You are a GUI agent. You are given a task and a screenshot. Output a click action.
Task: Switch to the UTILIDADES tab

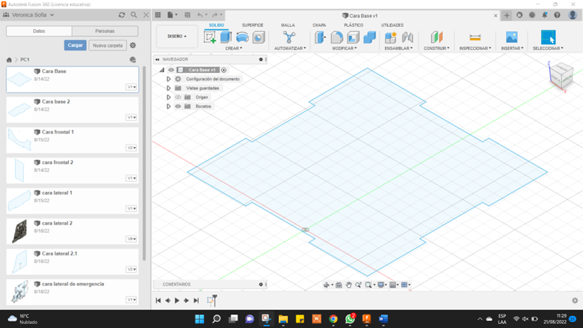coord(392,25)
